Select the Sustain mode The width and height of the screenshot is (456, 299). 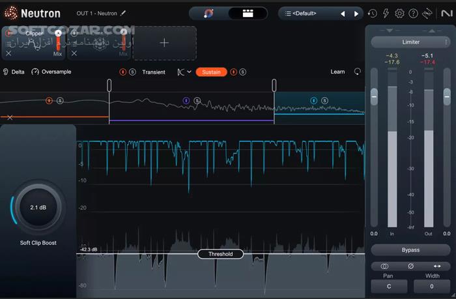[211, 72]
